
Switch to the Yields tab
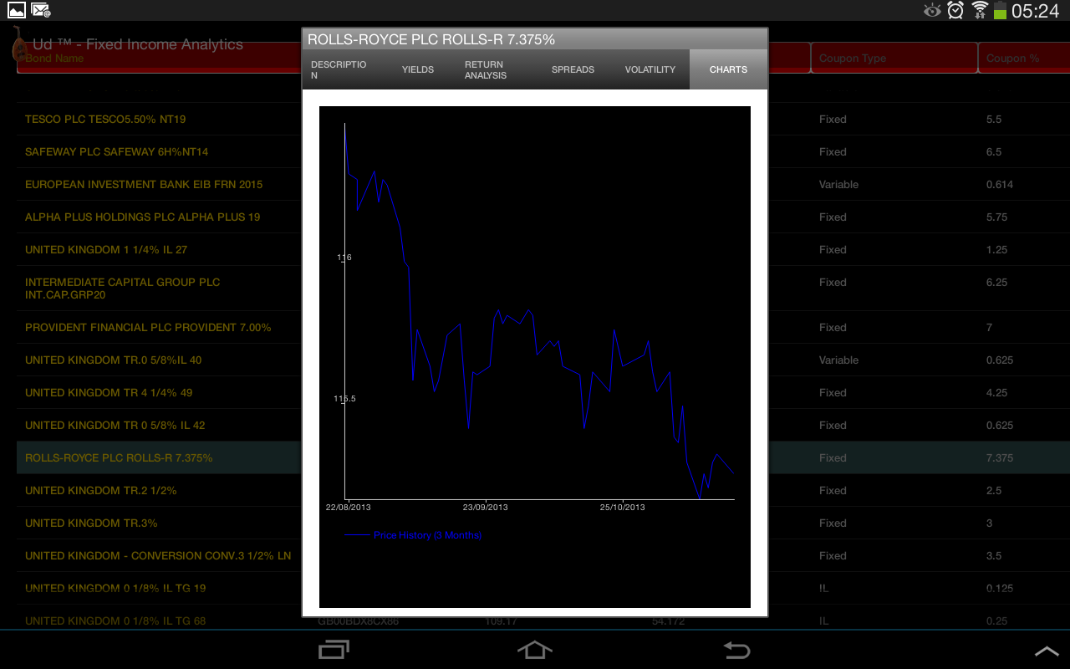coord(418,69)
